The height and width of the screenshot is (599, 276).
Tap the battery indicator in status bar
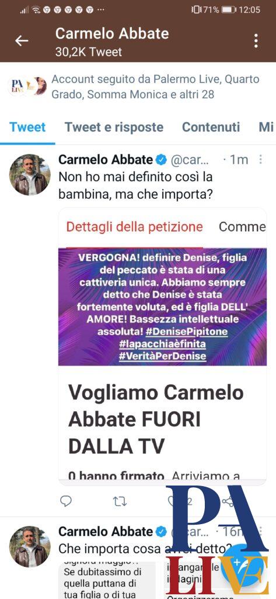(229, 9)
